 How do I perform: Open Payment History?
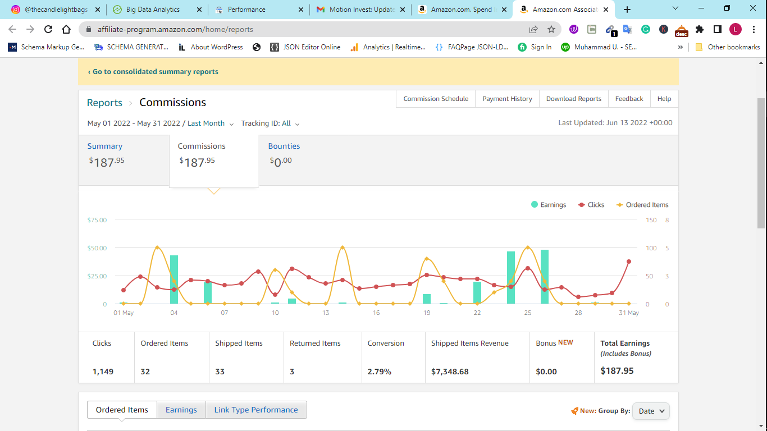coord(507,99)
